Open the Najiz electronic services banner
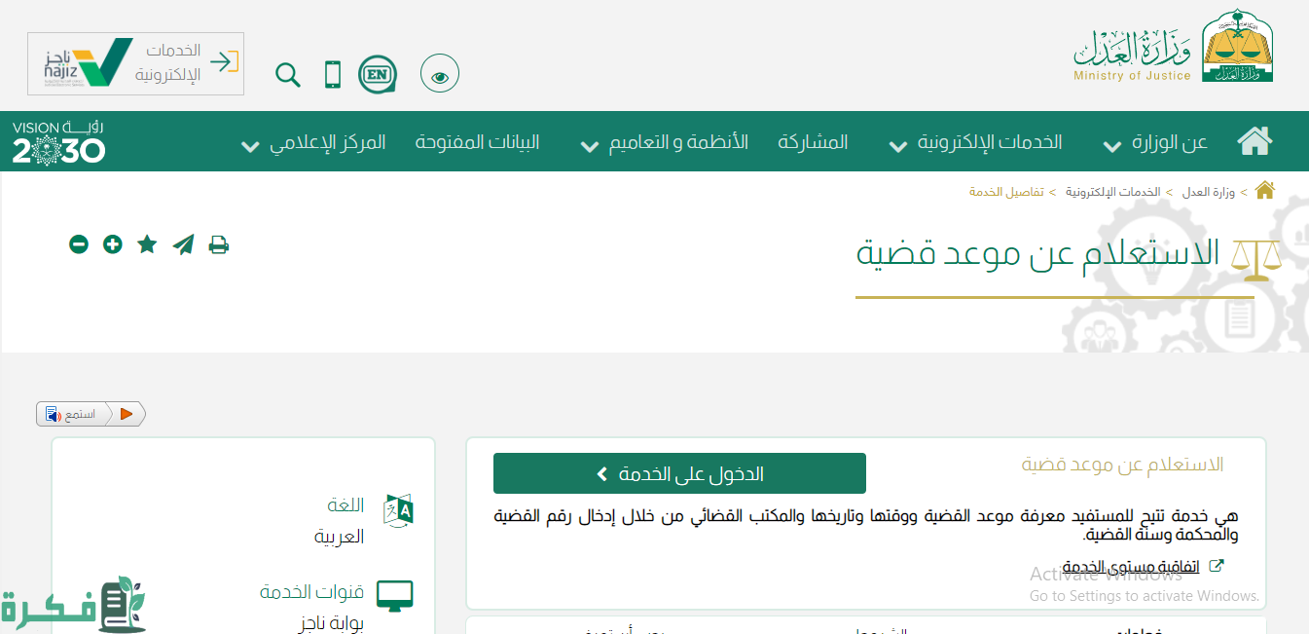The image size is (1309, 634). (135, 63)
